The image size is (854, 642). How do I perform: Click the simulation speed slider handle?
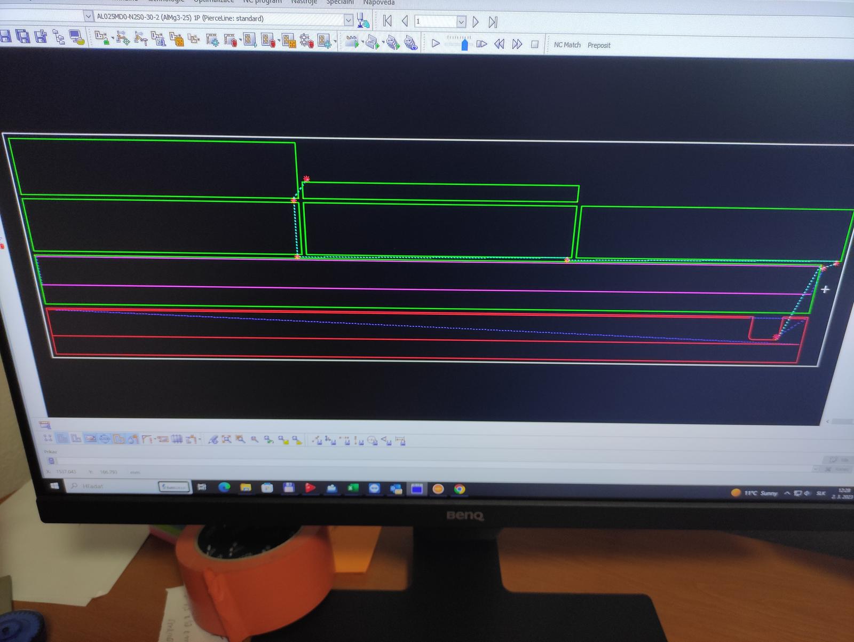[x=464, y=45]
